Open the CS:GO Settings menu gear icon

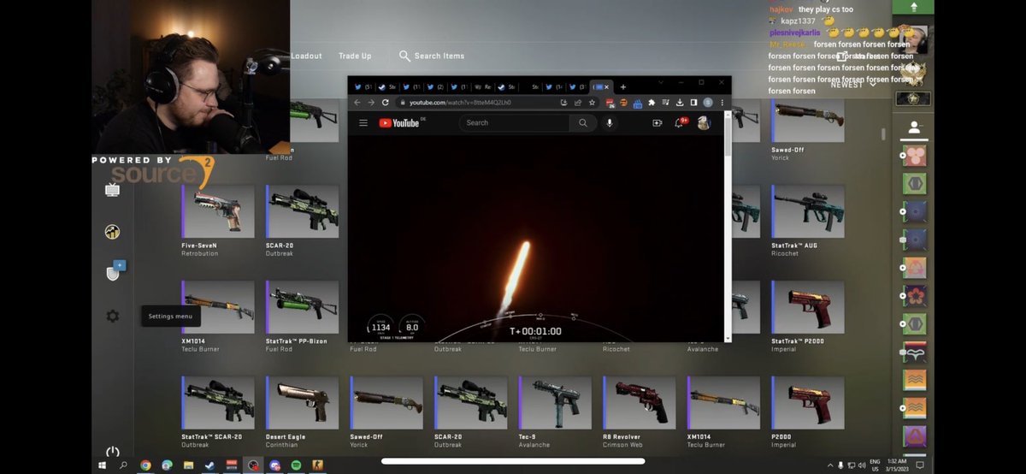click(112, 316)
